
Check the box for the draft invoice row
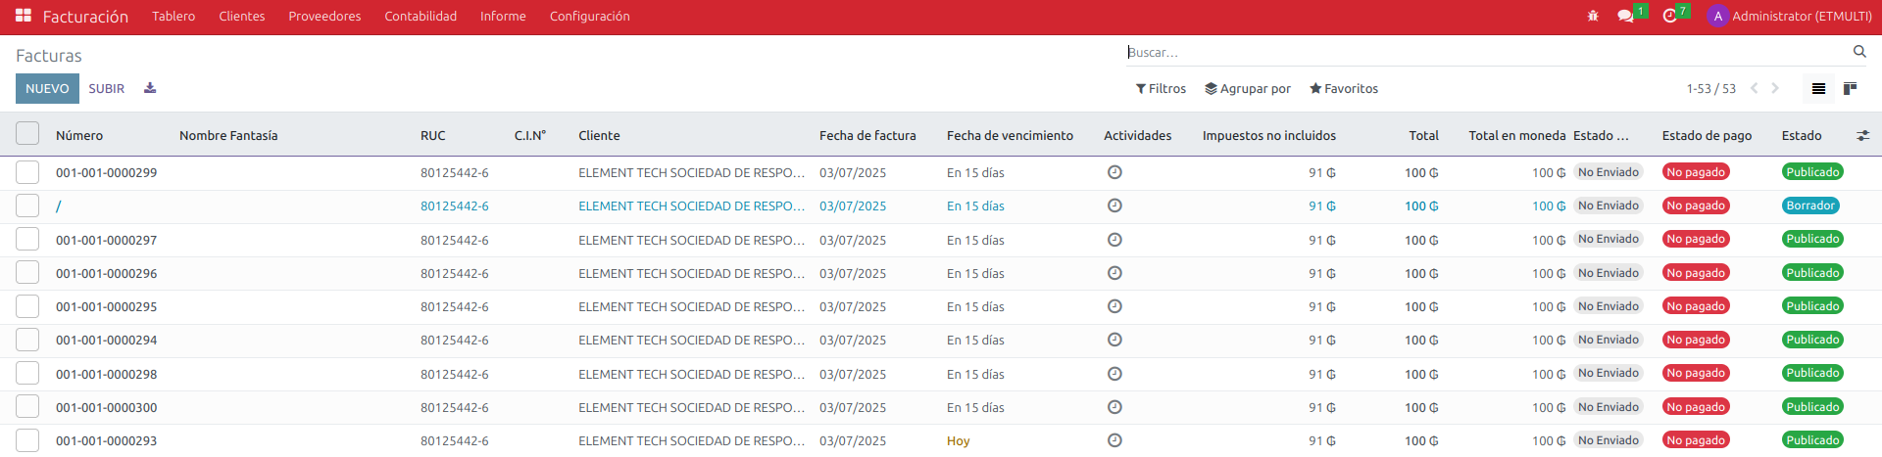point(27,206)
